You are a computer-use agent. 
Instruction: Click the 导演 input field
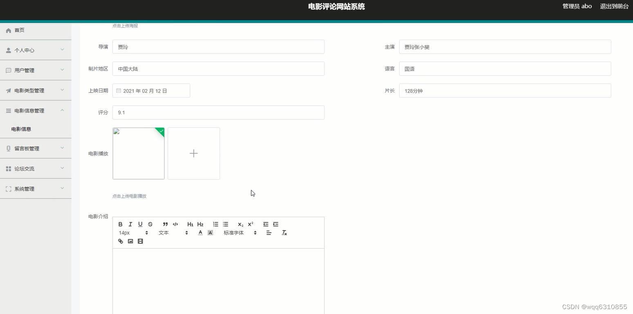tap(218, 47)
